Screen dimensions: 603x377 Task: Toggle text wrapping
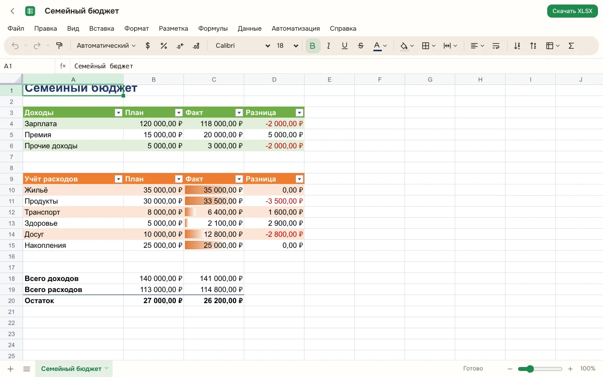[x=496, y=46]
